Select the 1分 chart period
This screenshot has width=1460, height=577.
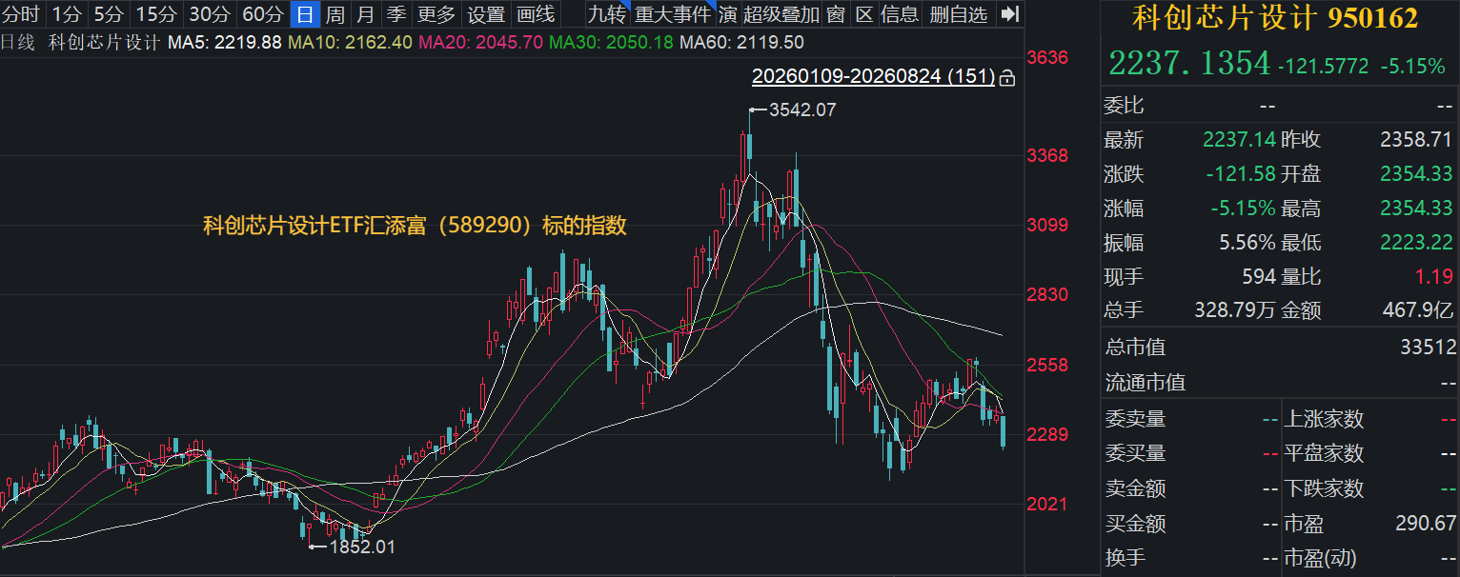pyautogui.click(x=66, y=14)
